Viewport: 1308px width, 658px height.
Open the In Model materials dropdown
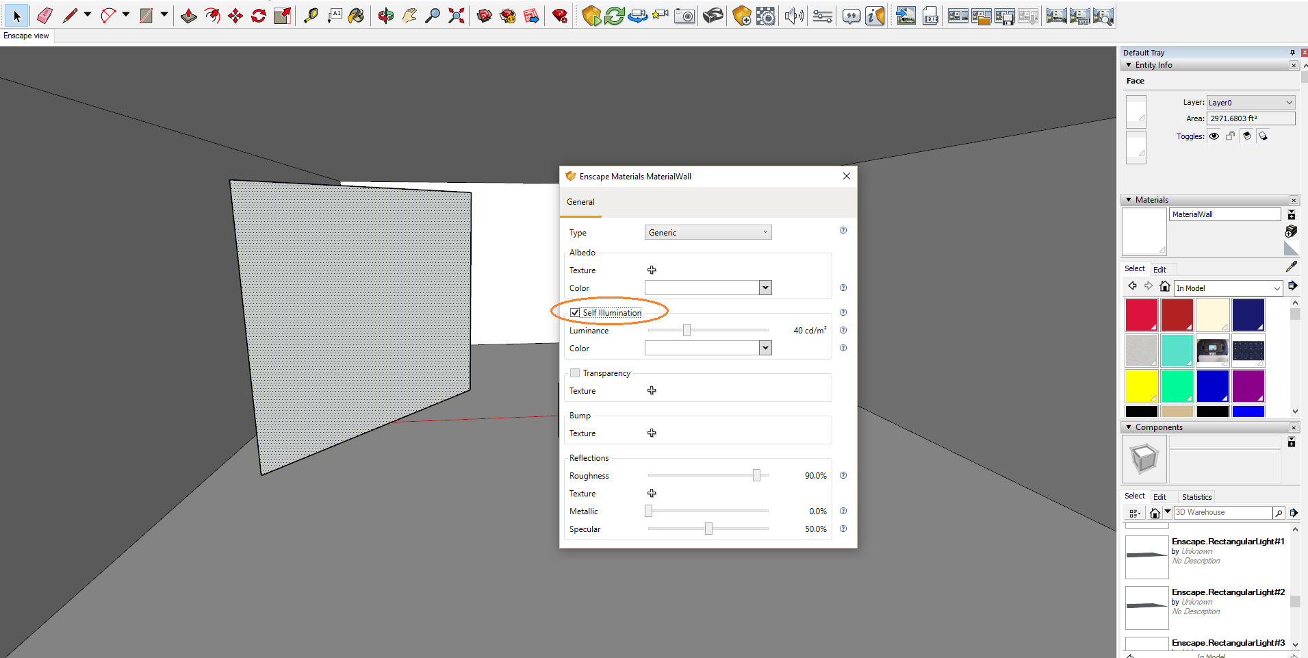pyautogui.click(x=1228, y=288)
